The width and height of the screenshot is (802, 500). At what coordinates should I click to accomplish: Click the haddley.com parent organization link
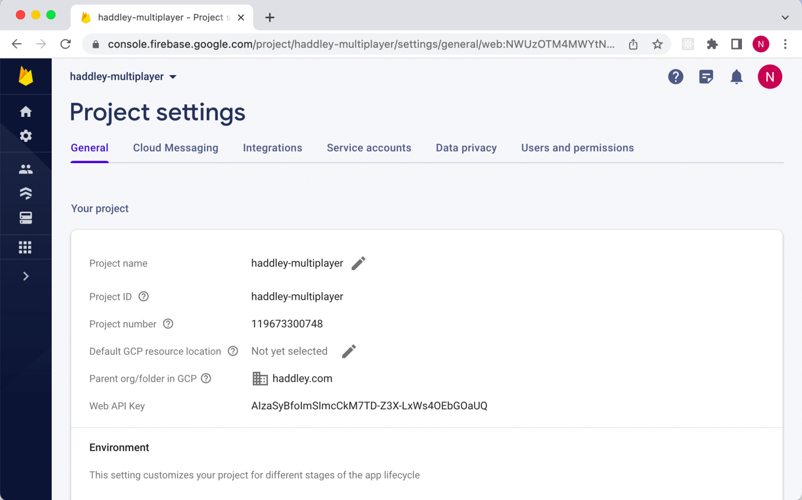302,379
